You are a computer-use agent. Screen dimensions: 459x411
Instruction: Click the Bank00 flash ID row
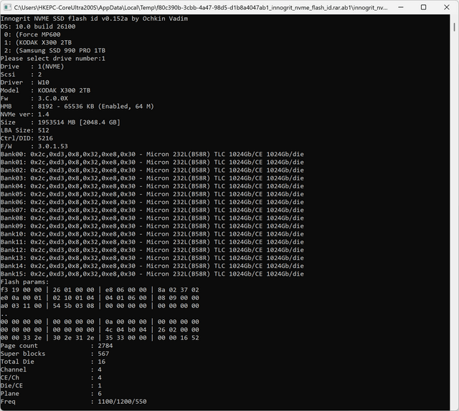point(152,154)
